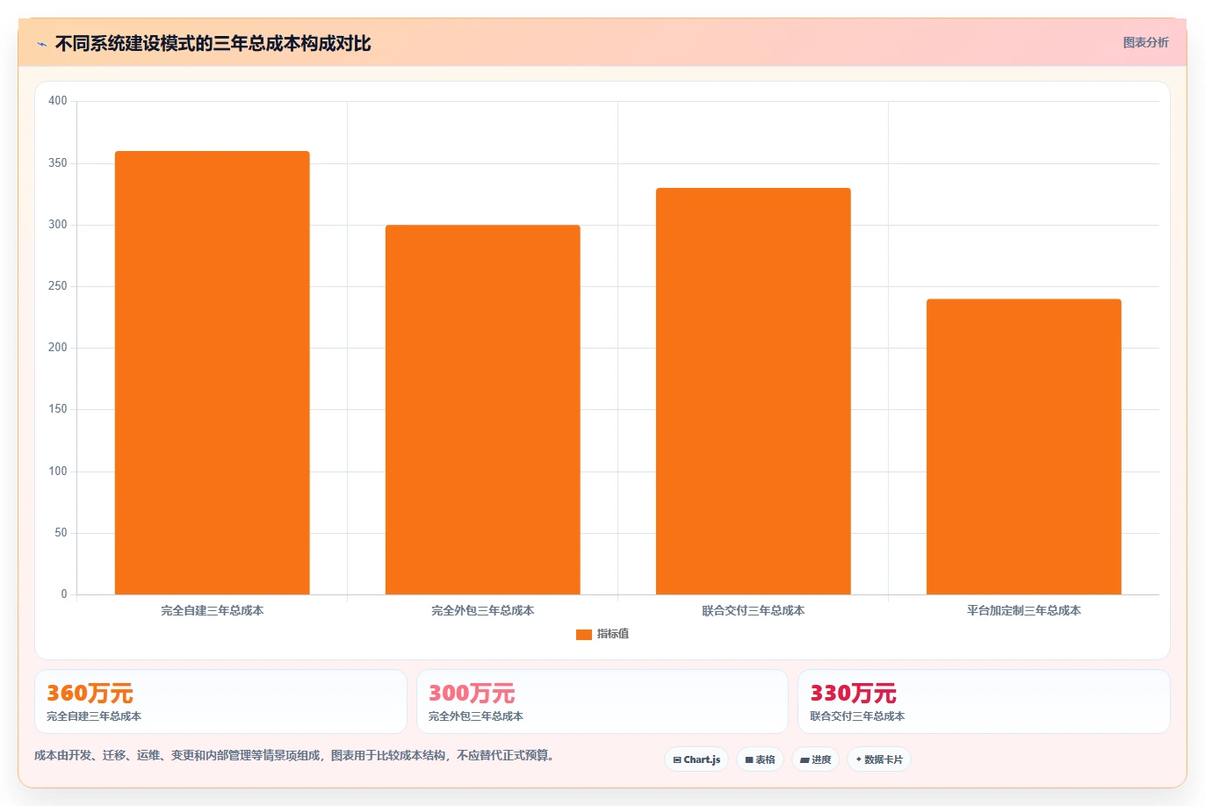
Task: Click the card caption under 360万元
Action: point(94,716)
